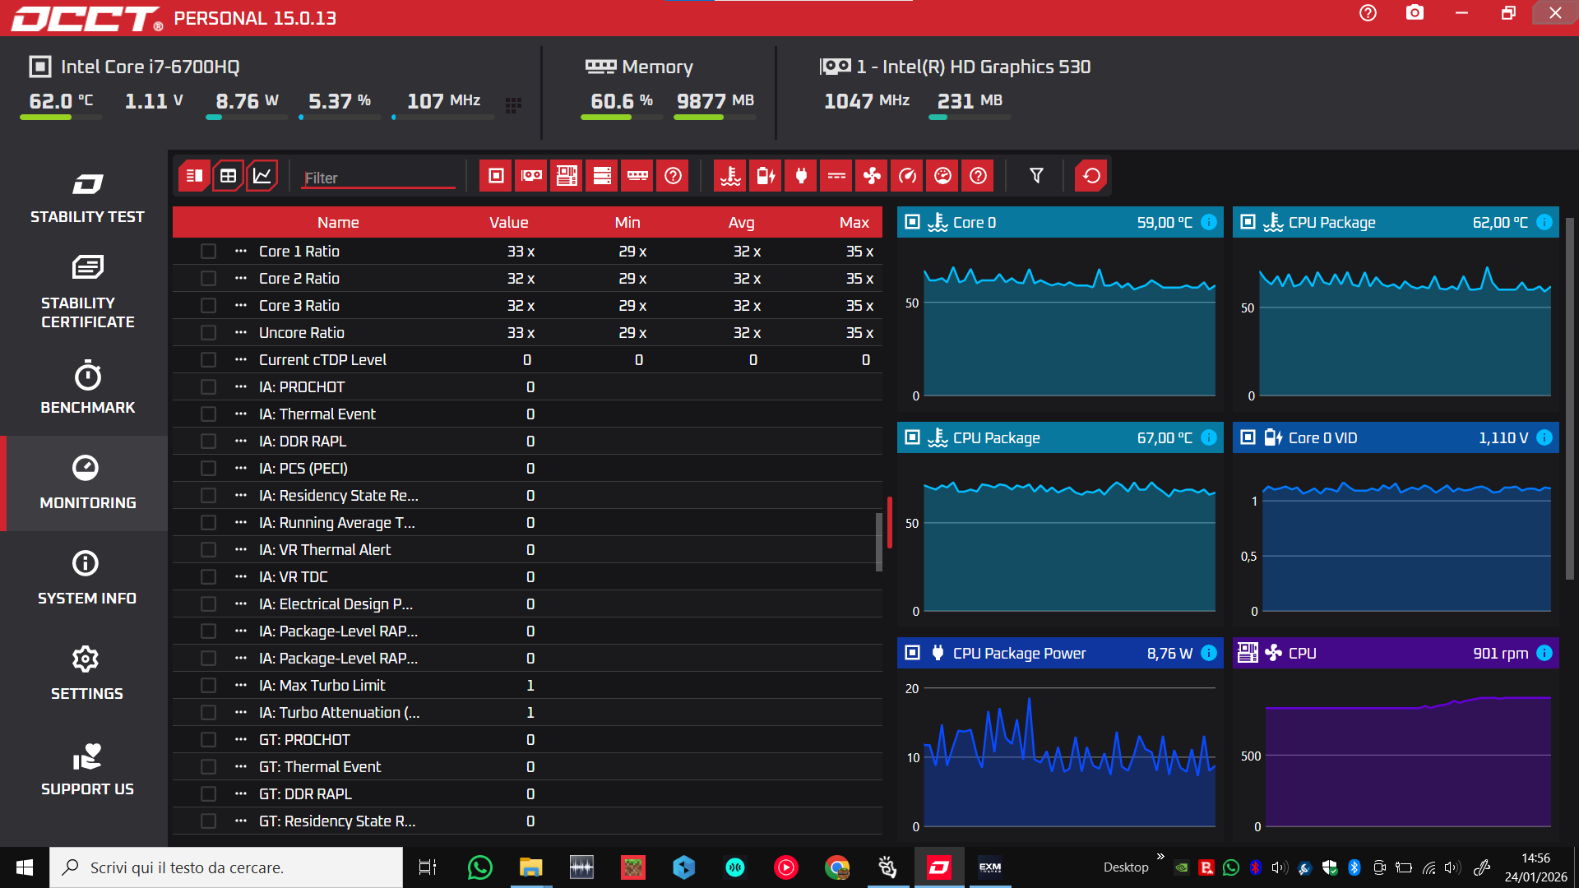Open options dots for IA: PROCHOT
This screenshot has width=1579, height=888.
point(240,387)
